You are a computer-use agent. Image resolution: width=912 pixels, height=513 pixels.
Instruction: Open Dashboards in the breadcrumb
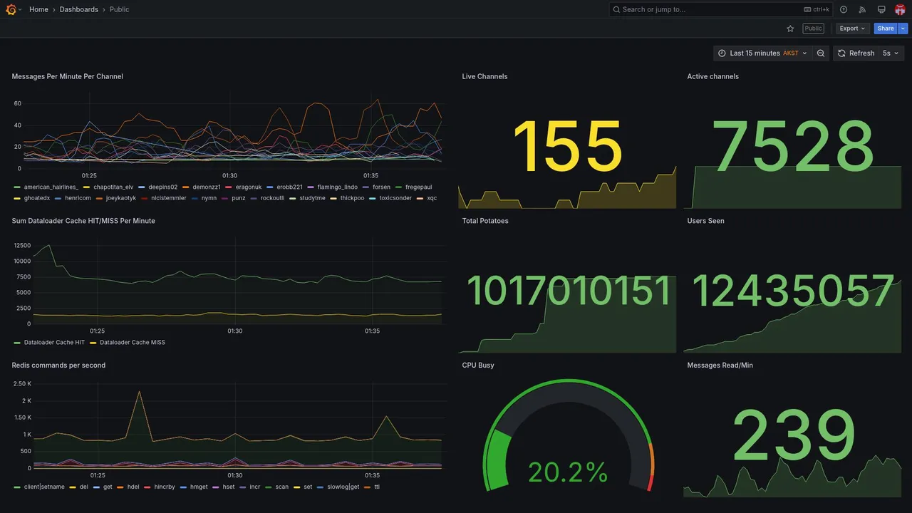[79, 9]
